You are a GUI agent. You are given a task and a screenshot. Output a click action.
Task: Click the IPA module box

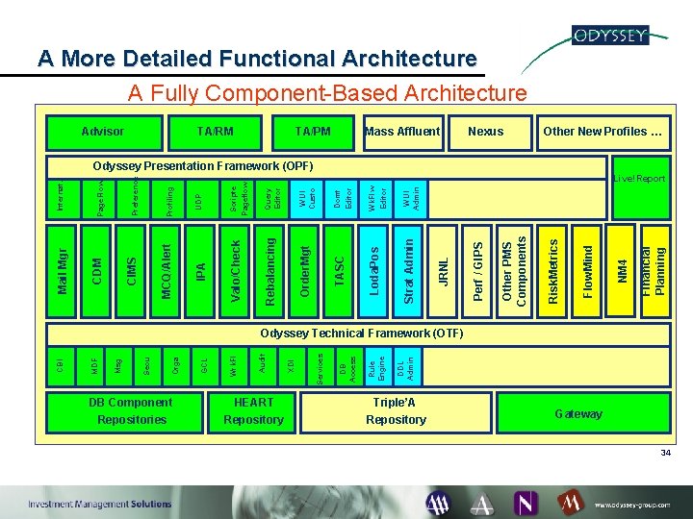[x=200, y=271]
